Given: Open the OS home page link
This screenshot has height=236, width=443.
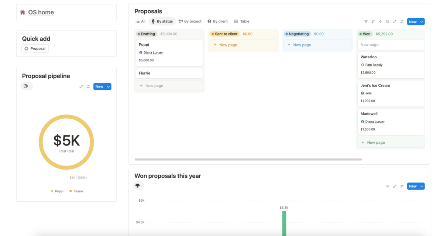Looking at the screenshot, I should click(x=41, y=12).
